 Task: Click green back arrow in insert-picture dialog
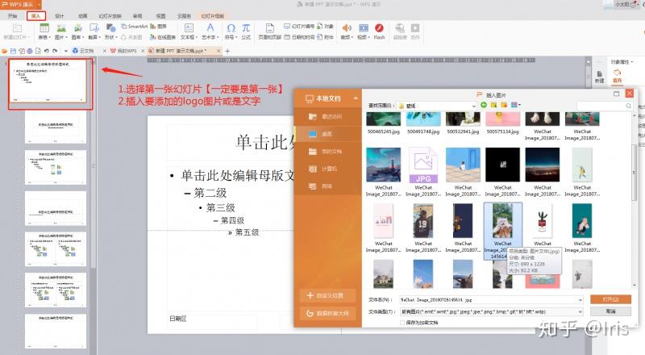click(x=484, y=105)
